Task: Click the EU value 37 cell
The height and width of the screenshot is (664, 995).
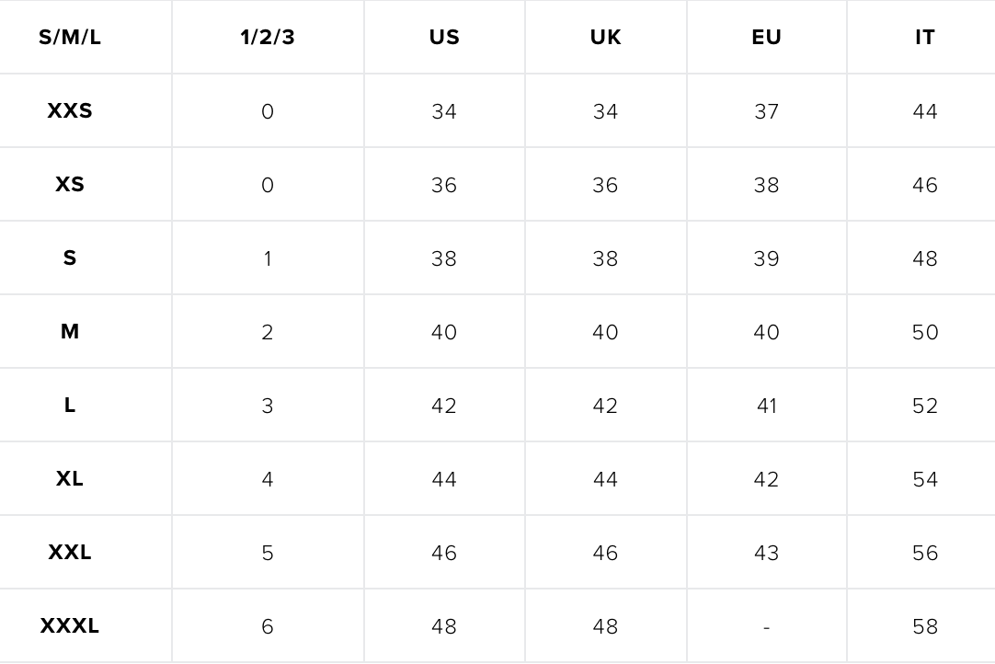Action: [x=767, y=111]
